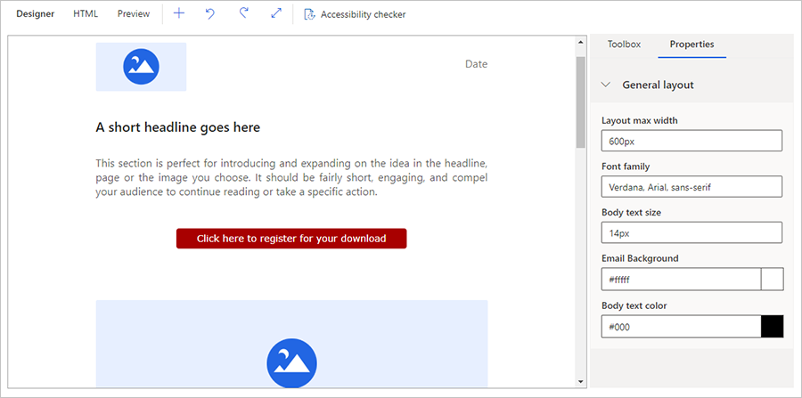Click the plus add element icon
The height and width of the screenshot is (398, 802).
pos(179,14)
